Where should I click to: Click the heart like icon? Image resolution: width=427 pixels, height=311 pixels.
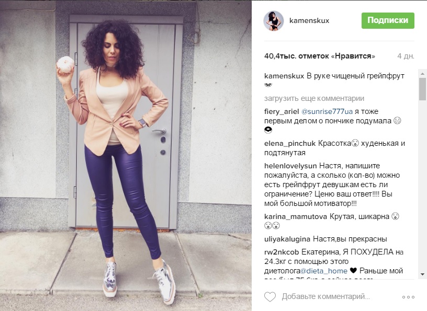[270, 296]
